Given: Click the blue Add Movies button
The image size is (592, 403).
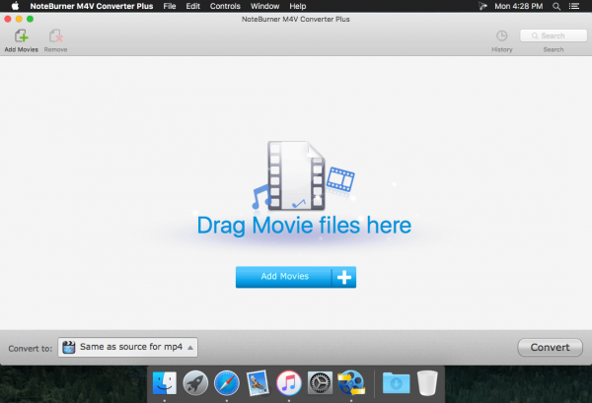Looking at the screenshot, I should [x=296, y=277].
